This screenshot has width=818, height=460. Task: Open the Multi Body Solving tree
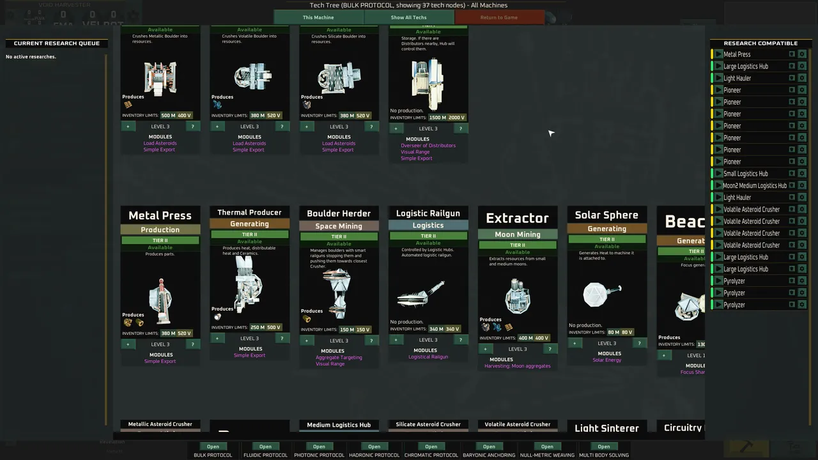604,447
